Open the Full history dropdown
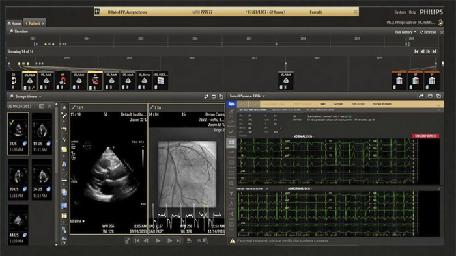The height and width of the screenshot is (256, 456). point(405,32)
